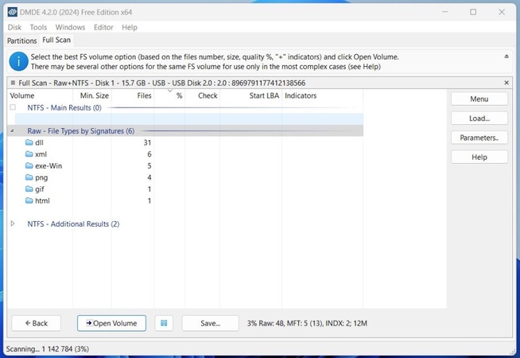
Task: Click the Menu button on right panel
Action: pyautogui.click(x=479, y=99)
